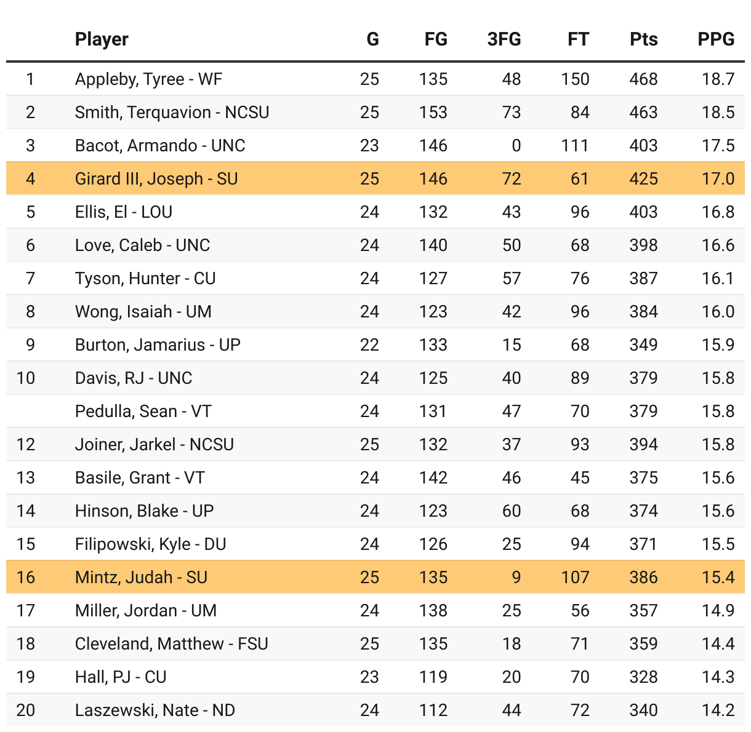The height and width of the screenshot is (732, 751).
Task: Select Cleveland, Matthew - FSU row
Action: (375, 643)
